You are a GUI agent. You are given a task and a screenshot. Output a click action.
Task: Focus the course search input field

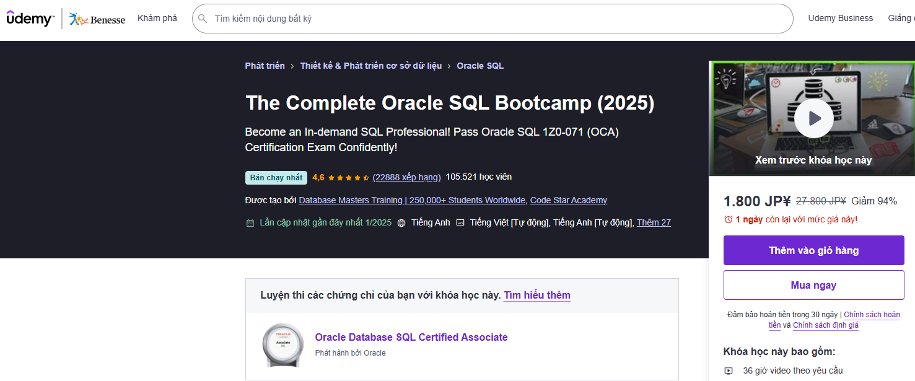pyautogui.click(x=496, y=19)
